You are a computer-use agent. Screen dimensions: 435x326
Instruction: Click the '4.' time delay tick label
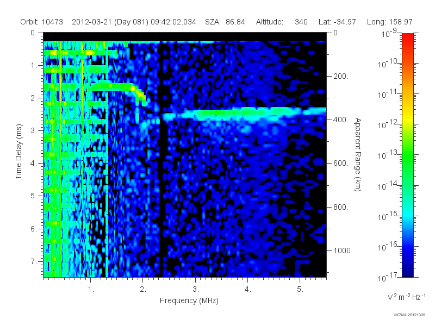pos(34,164)
